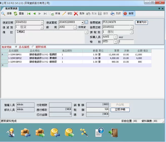Select the 品名編號 radio button
The image size is (166, 142).
click(16, 47)
